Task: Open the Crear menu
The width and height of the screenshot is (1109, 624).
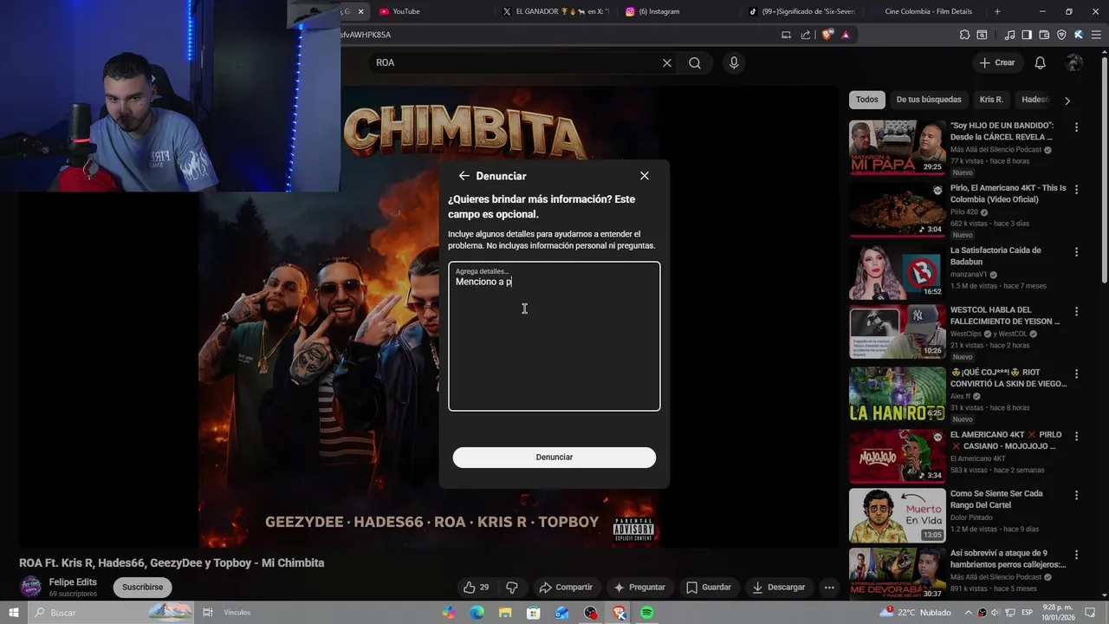Action: tap(997, 62)
